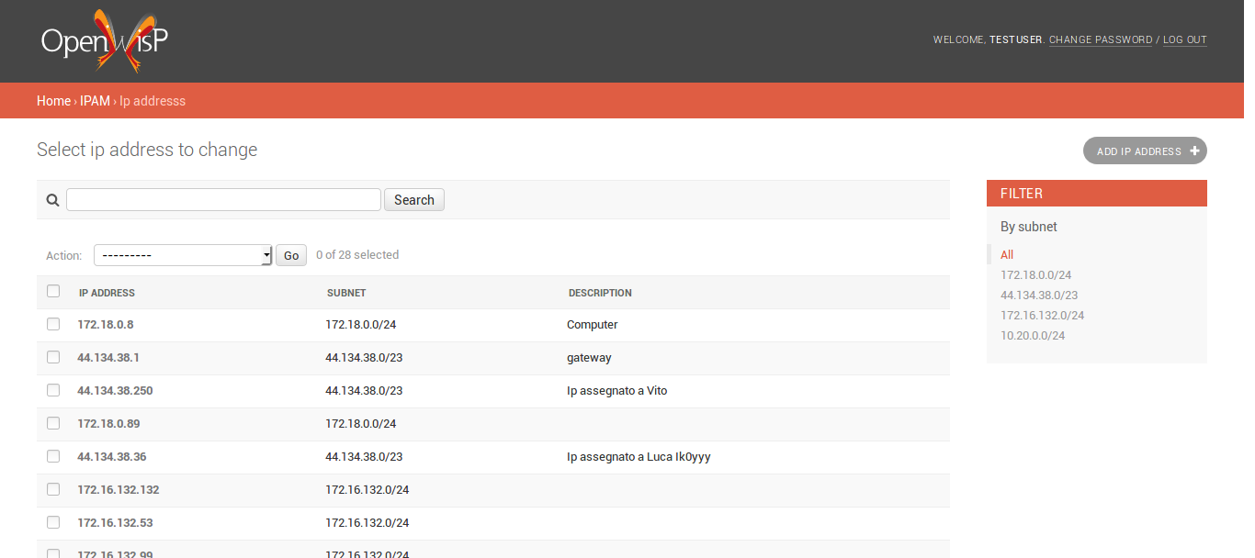The width and height of the screenshot is (1255, 558).
Task: Sort by IP Address column header
Action: 107,293
